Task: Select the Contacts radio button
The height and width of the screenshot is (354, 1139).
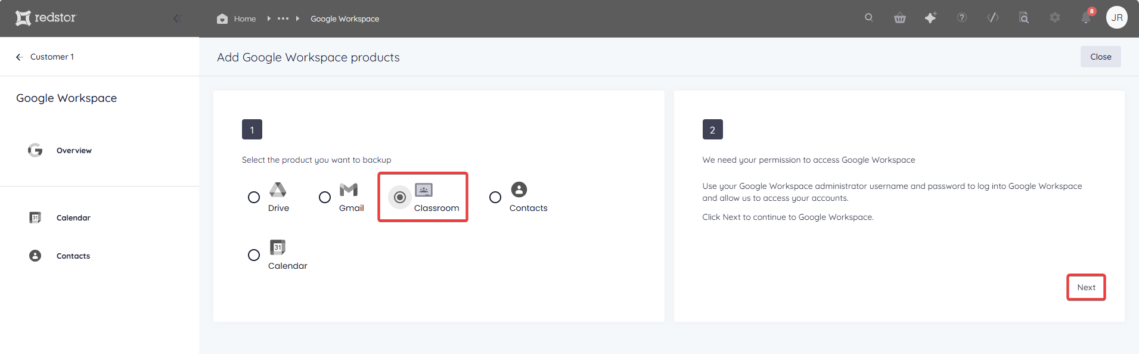Action: click(495, 197)
